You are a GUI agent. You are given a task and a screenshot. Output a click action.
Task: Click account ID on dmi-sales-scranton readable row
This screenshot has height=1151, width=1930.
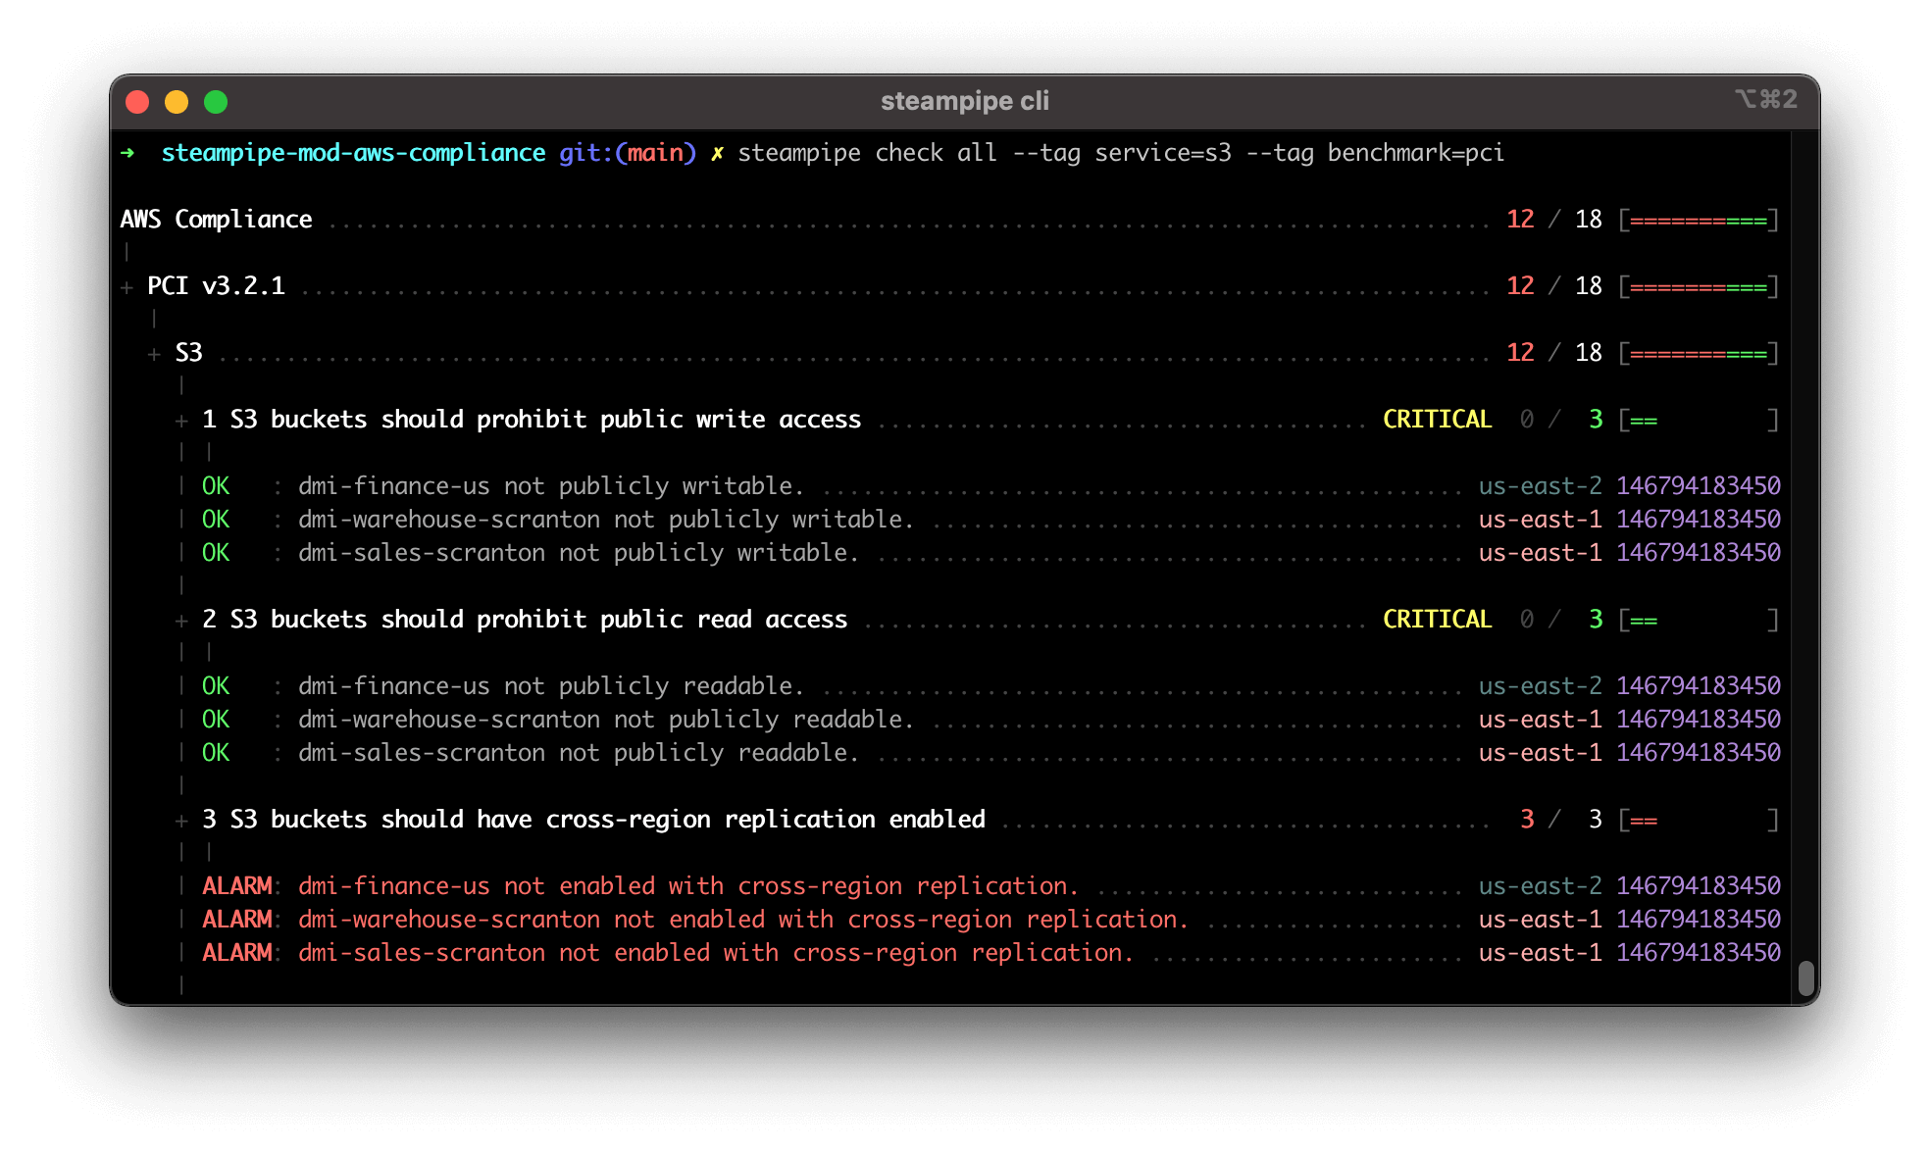pyautogui.click(x=1699, y=753)
